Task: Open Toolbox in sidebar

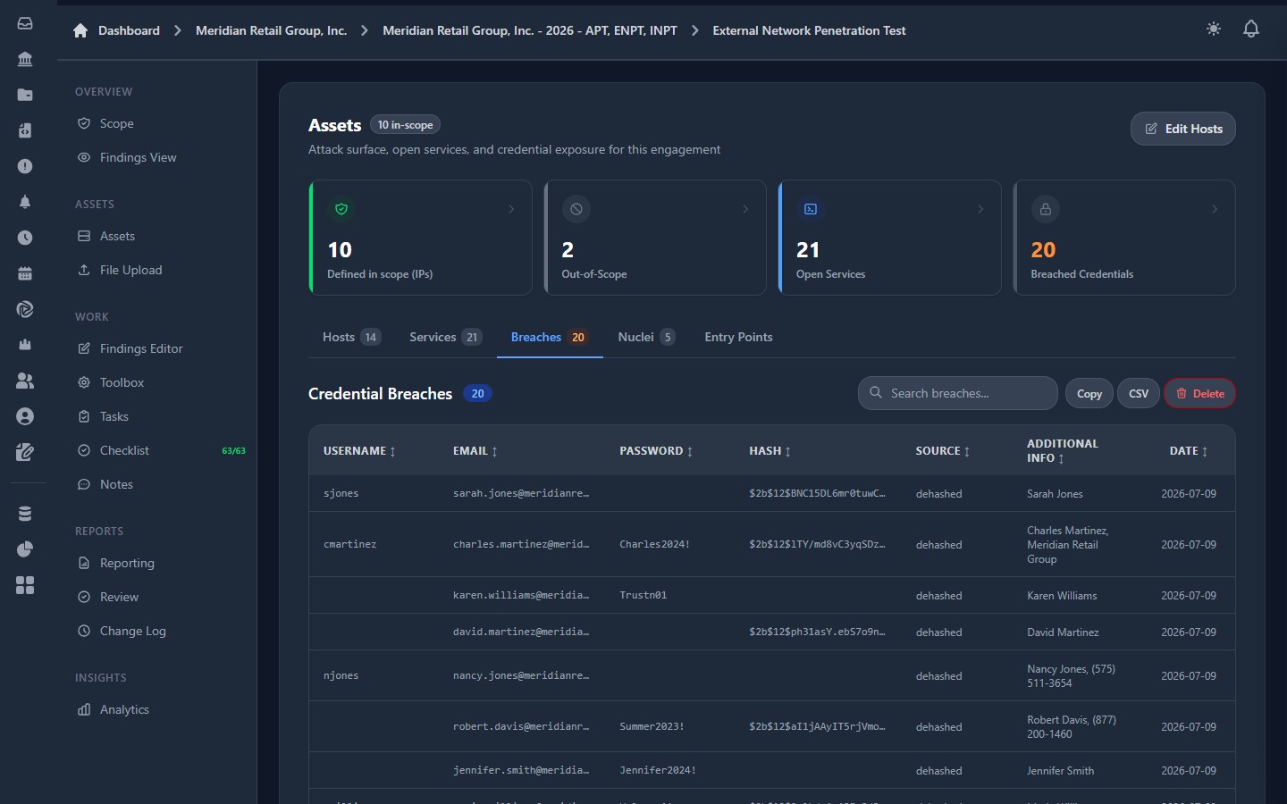Action: [x=161, y=382]
